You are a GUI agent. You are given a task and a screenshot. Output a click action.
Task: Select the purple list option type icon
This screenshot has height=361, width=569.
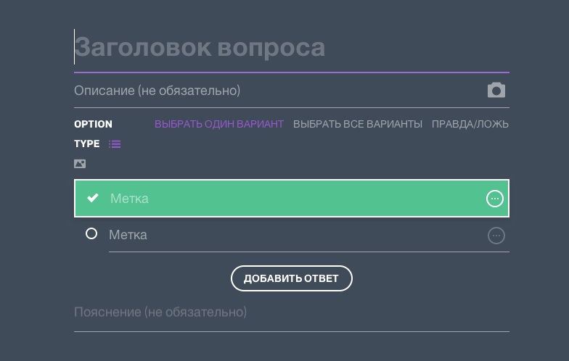(115, 144)
